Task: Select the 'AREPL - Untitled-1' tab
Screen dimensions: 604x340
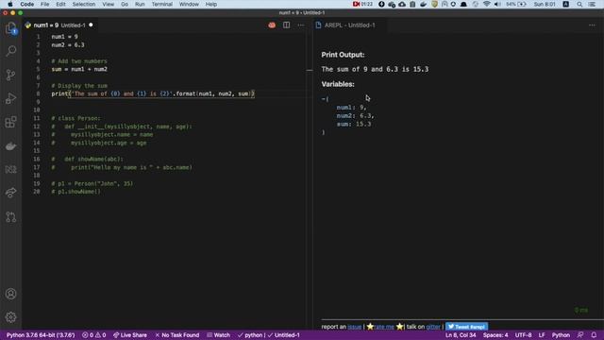Action: click(x=350, y=25)
